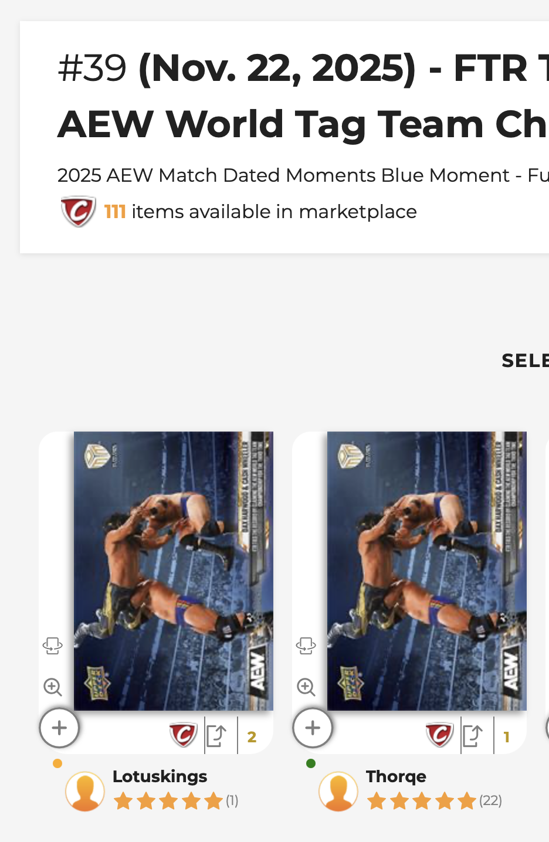Open share icon on Thorqe card

(473, 736)
